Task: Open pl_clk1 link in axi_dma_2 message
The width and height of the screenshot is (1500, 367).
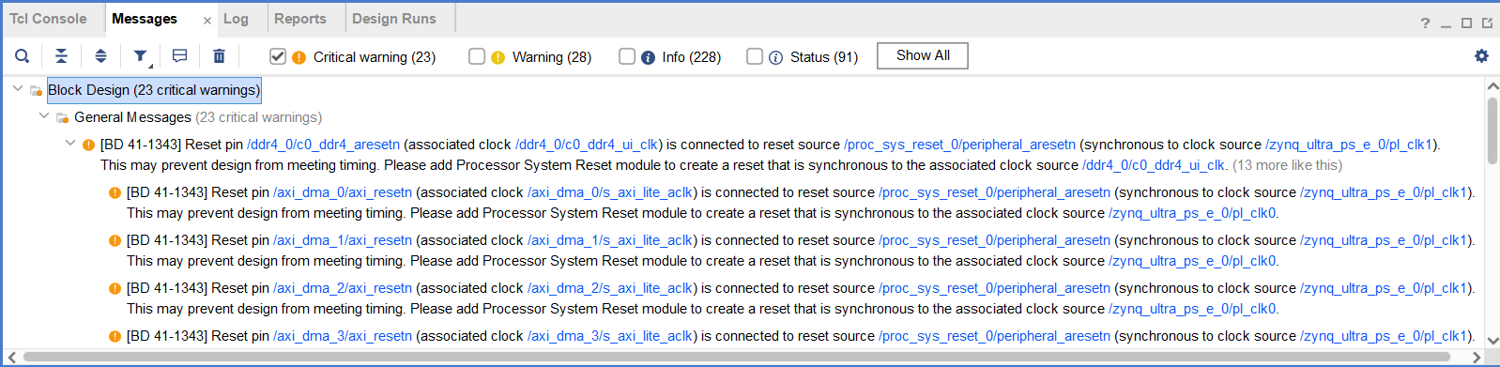Action: point(1384,288)
